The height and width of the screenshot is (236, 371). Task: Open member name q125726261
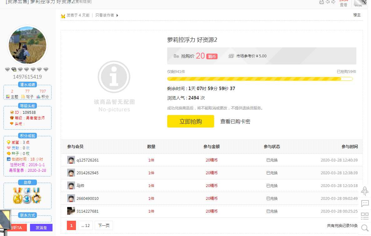88,160
